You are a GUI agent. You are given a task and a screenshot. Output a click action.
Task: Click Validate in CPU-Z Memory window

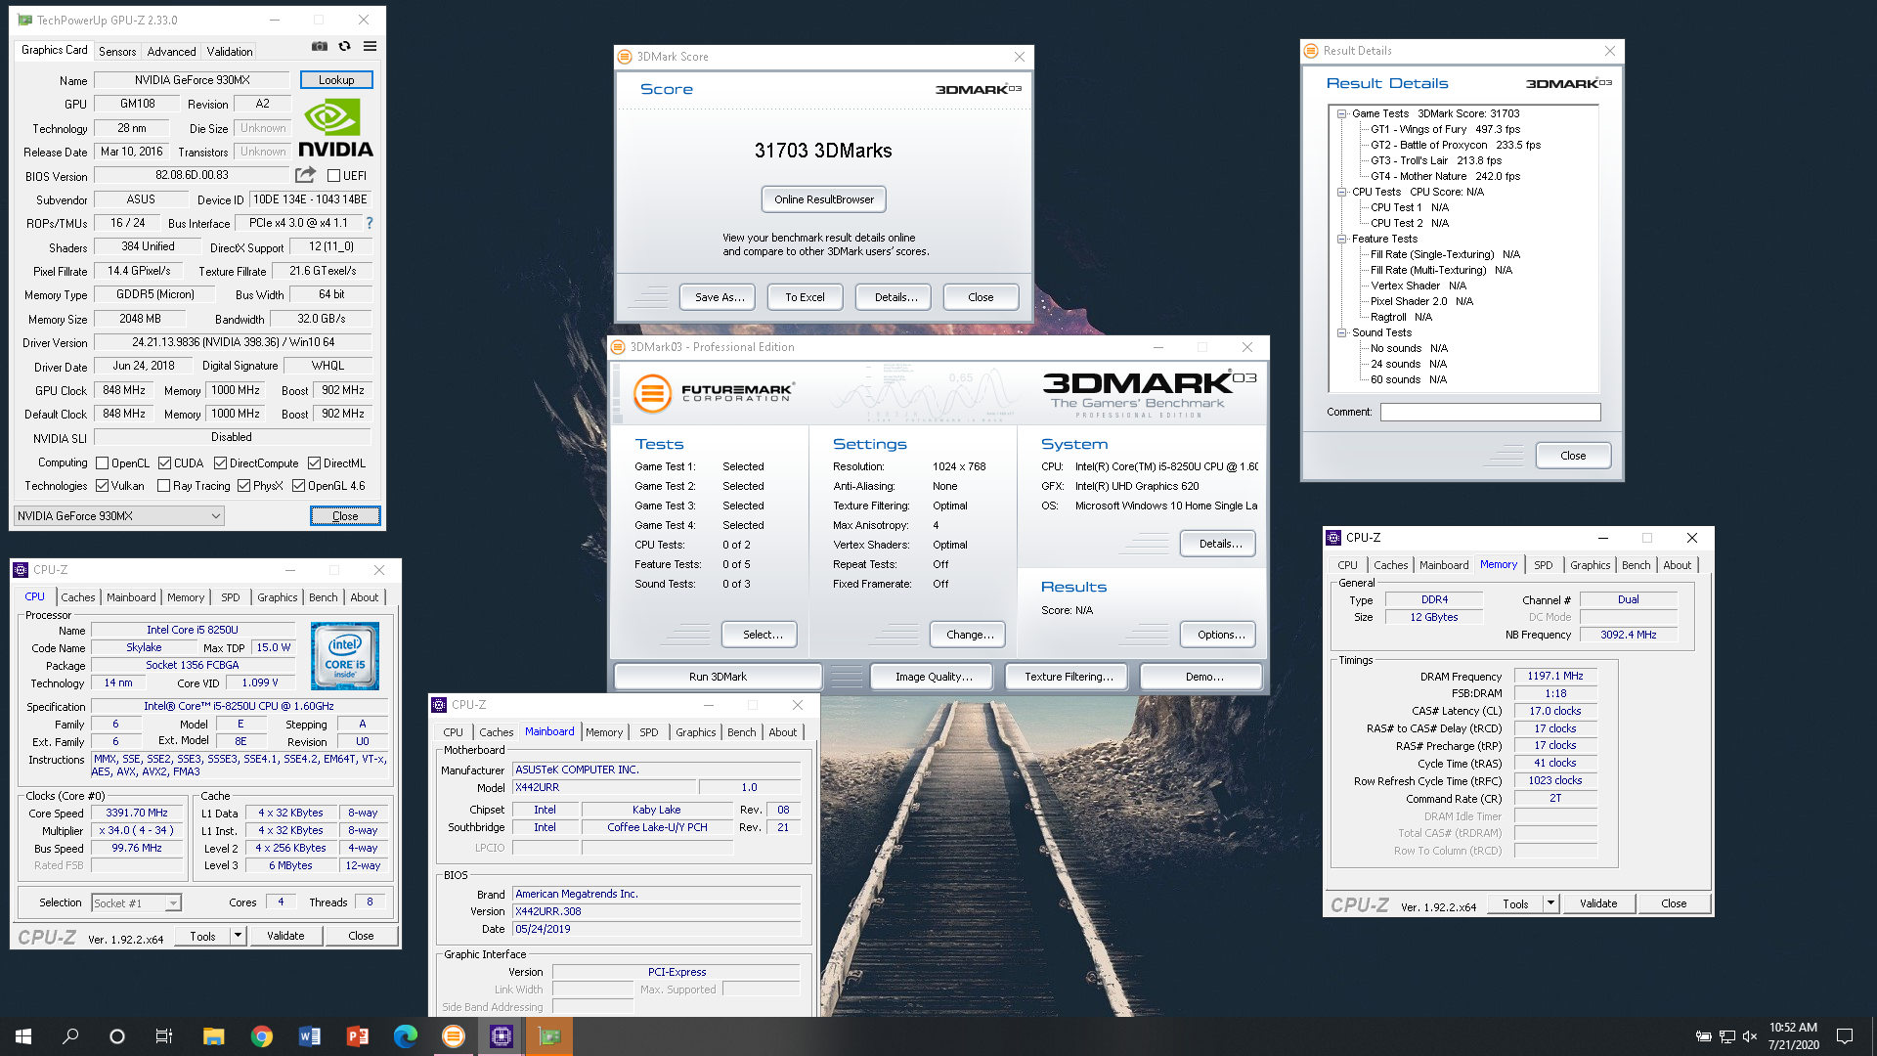pyautogui.click(x=1598, y=903)
